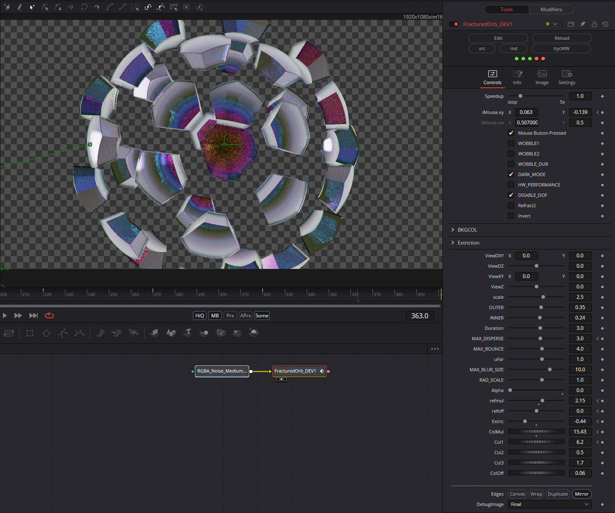
Task: Click the Reload button
Action: (x=562, y=38)
